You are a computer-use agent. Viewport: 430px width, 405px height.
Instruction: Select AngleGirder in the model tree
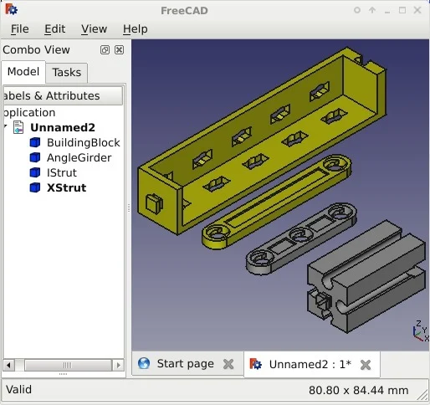pyautogui.click(x=79, y=157)
